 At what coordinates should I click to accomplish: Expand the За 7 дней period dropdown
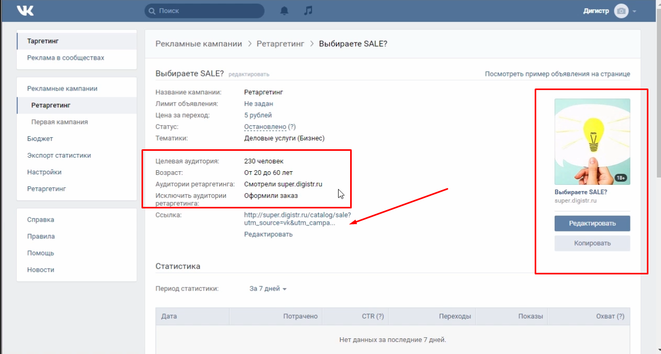(x=268, y=289)
